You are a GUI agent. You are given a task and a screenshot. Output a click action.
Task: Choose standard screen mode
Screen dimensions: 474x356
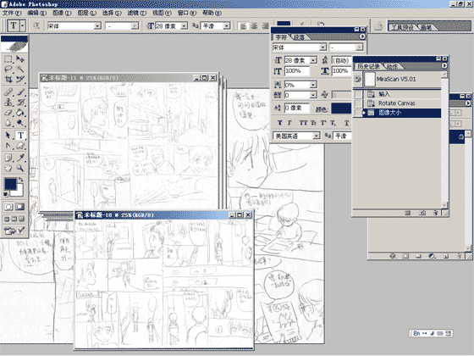tap(7, 219)
